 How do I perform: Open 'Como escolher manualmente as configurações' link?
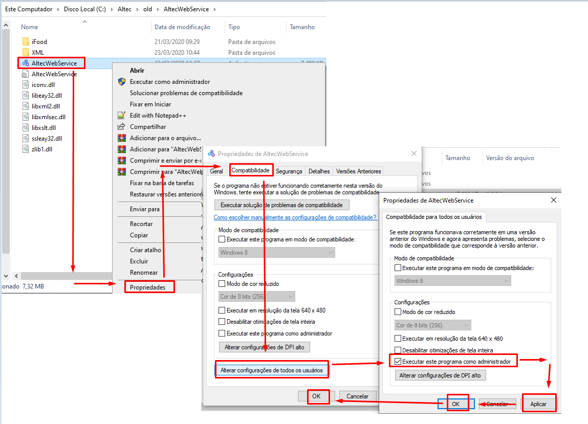click(295, 217)
